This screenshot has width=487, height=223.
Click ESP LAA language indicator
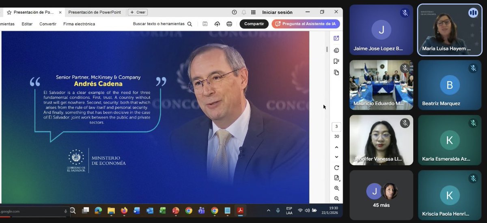(x=289, y=210)
